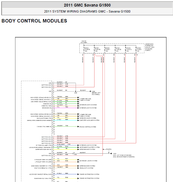Click 'POWER DISTRIBUTION SYSTEM' on the run/crank relay wire
Image resolution: width=173 pixels, height=182 pixels.
(x=89, y=178)
